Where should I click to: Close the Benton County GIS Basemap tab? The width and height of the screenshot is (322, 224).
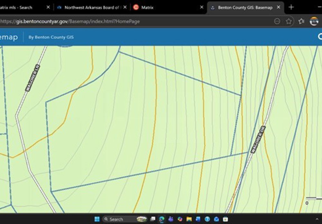(x=279, y=7)
